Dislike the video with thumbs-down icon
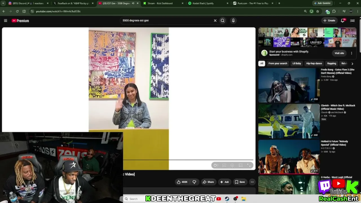 coord(194,182)
